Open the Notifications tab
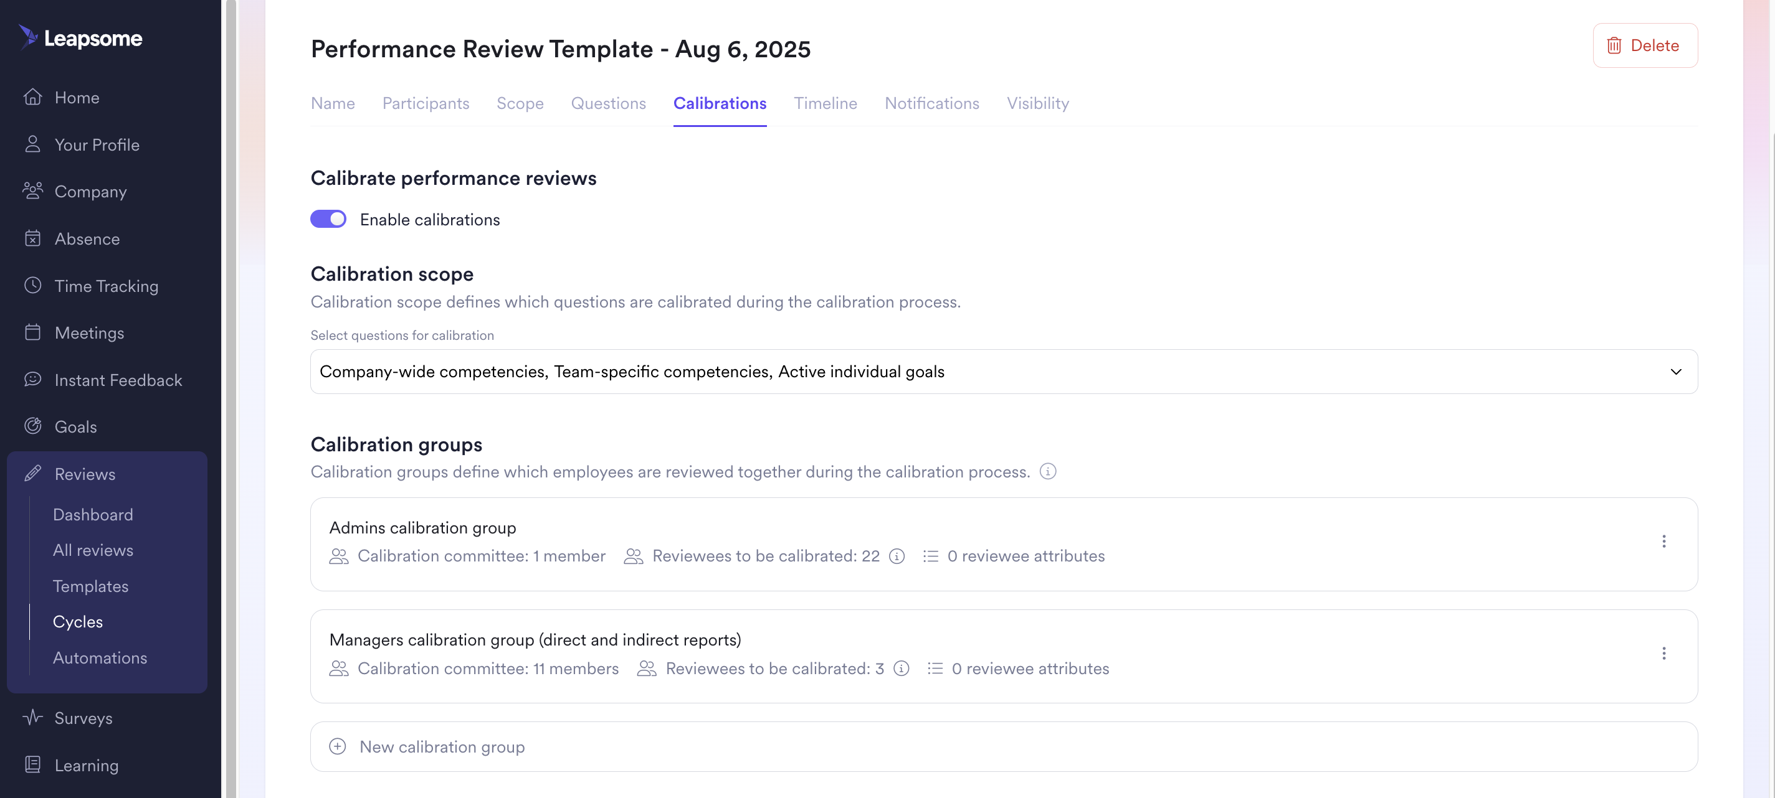 pos(931,103)
